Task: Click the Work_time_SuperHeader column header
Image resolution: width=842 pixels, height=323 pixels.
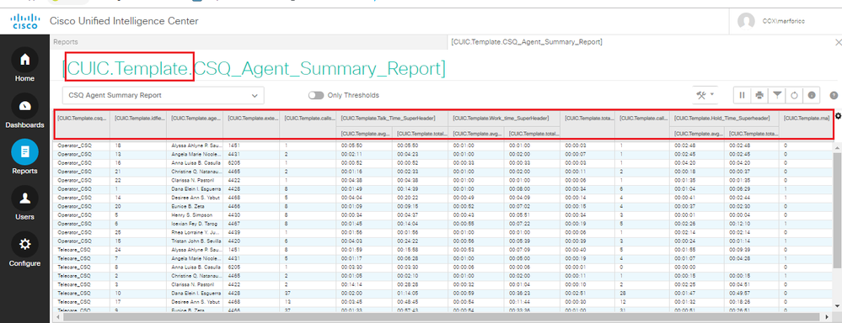Action: (504, 118)
